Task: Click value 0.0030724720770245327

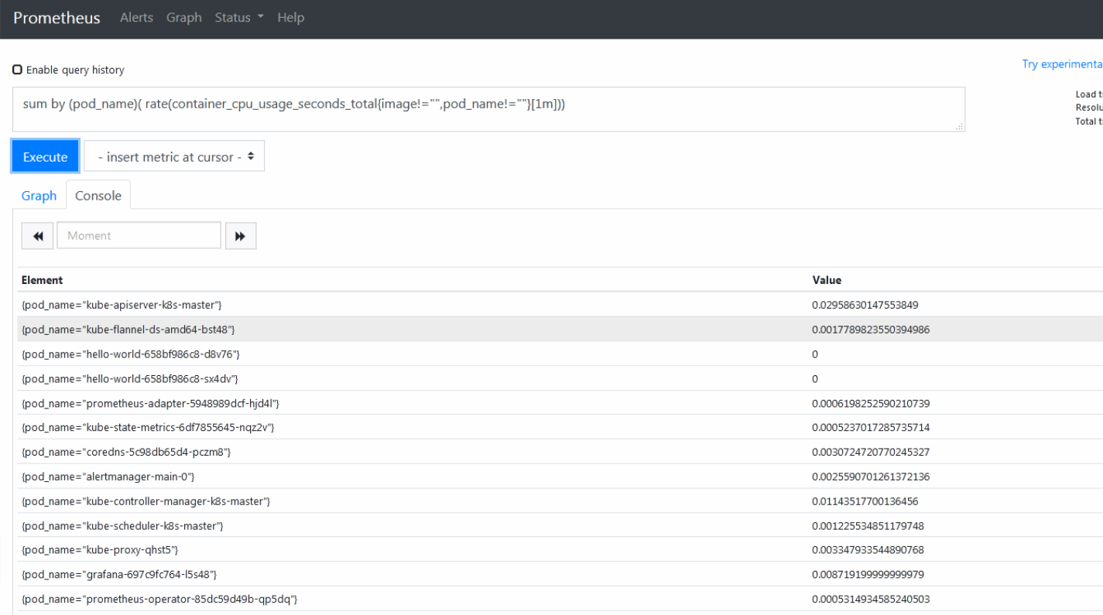Action: [870, 453]
